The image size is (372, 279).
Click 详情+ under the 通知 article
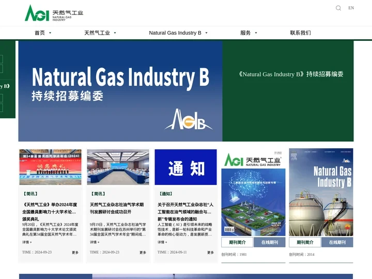(162, 242)
